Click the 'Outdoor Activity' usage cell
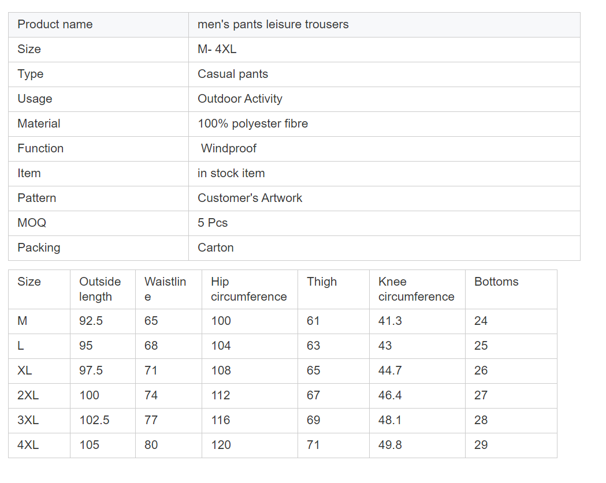606x483 pixels. 240,99
